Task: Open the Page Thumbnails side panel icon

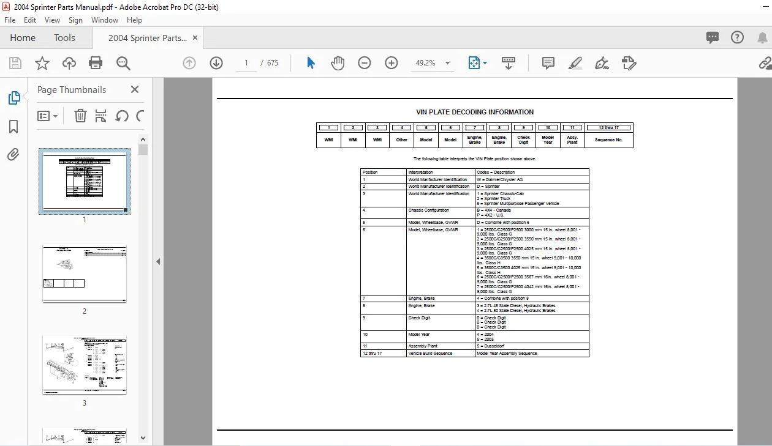Action: (13, 97)
